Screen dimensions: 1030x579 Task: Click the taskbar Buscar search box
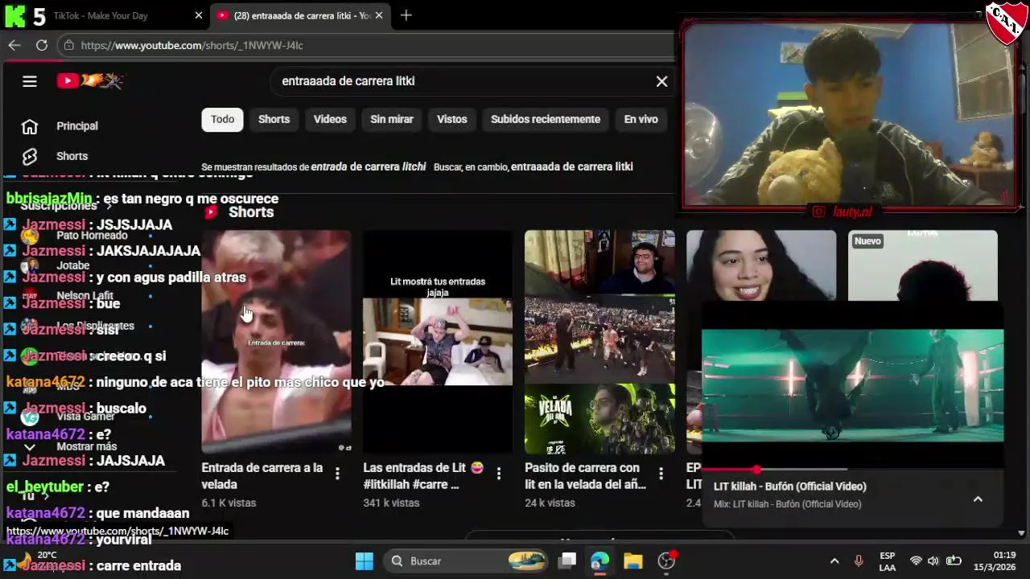click(x=467, y=561)
